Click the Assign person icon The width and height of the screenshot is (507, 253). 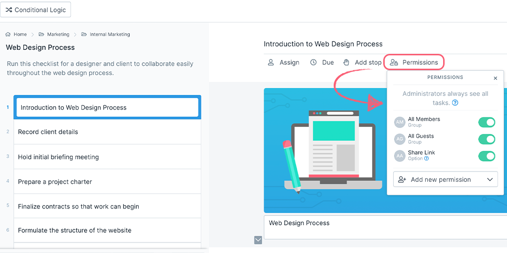coord(271,62)
